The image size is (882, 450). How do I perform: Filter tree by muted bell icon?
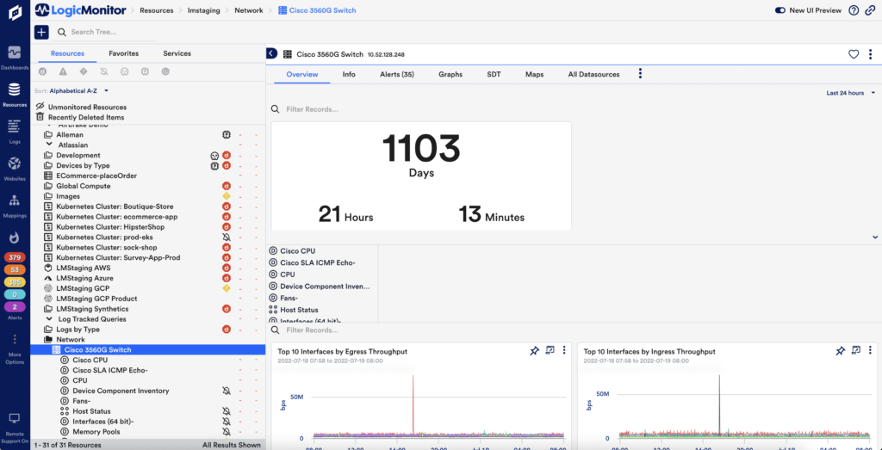click(x=104, y=72)
